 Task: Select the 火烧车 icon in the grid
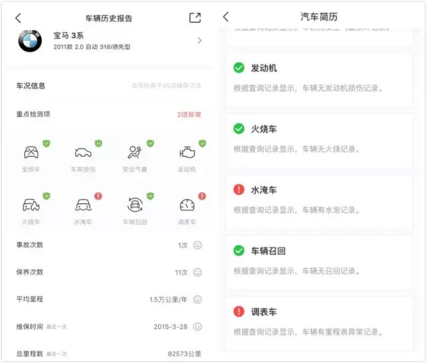point(31,205)
